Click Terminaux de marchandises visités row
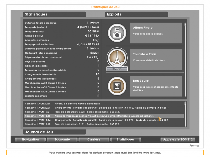Image resolution: width=210 pixels, height=157 pixels. [62, 70]
